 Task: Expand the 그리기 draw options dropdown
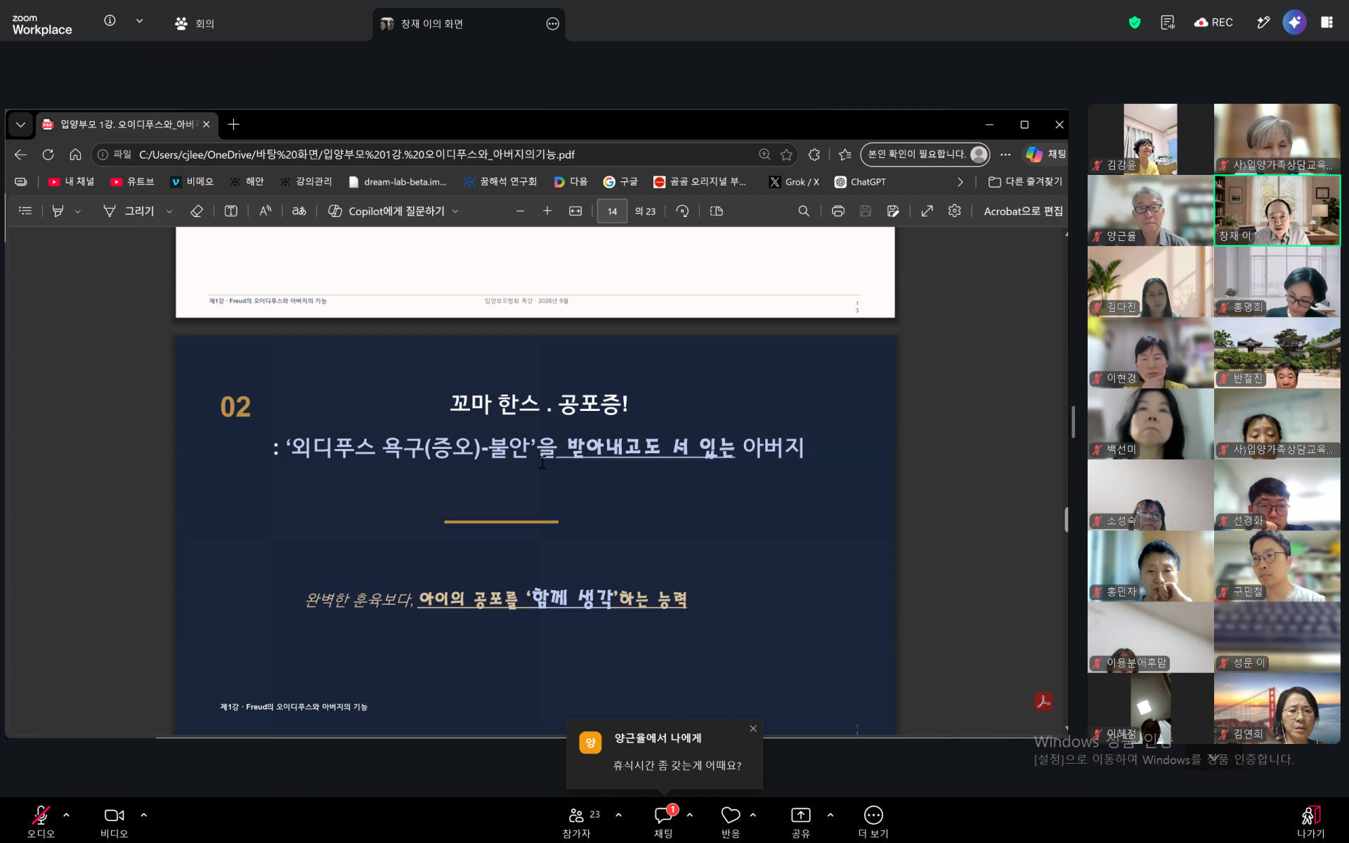(x=169, y=211)
